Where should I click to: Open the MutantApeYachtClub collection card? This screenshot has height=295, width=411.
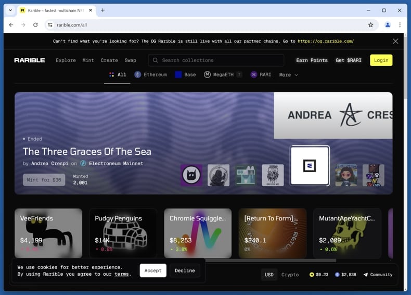pos(348,233)
